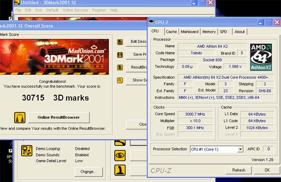Viewport: 281px width, 182px height.
Task: Click the Demo Sounds value Enabled
Action: click(81, 155)
